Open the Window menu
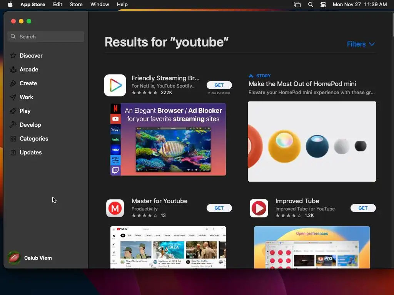The image size is (394, 295). (x=100, y=5)
